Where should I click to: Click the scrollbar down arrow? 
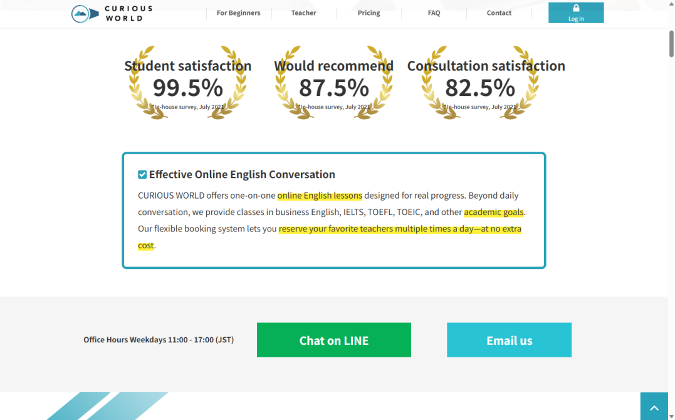tap(671, 416)
